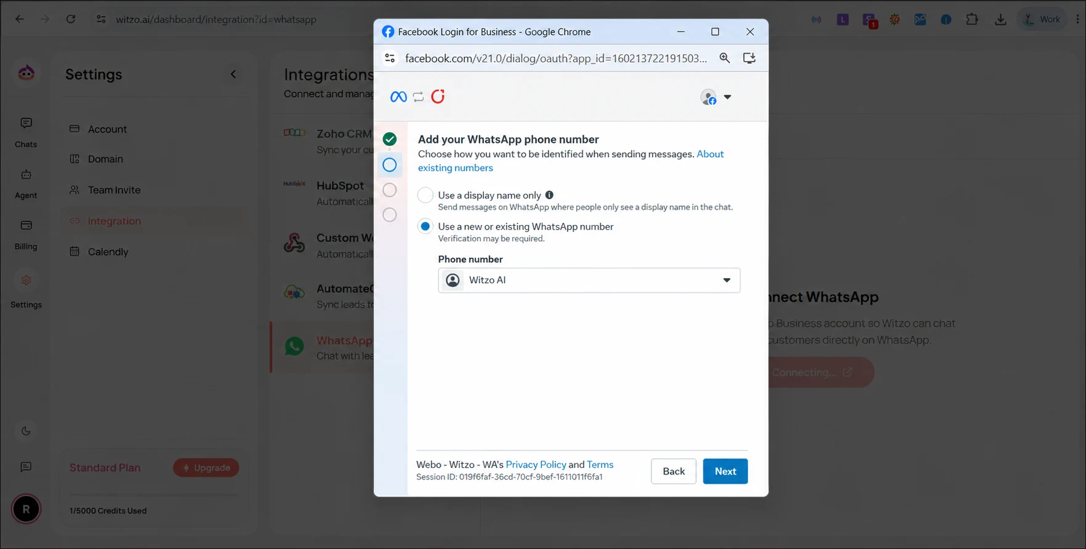The width and height of the screenshot is (1086, 549).
Task: Collapse the Settings panel chevron
Action: [233, 74]
